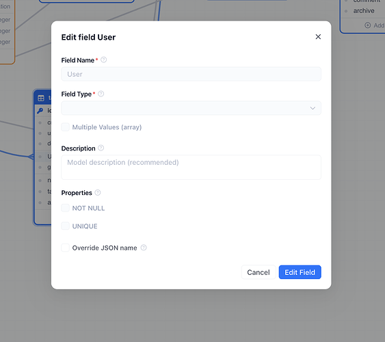
Task: Click the help icon next to Description
Action: (101, 148)
